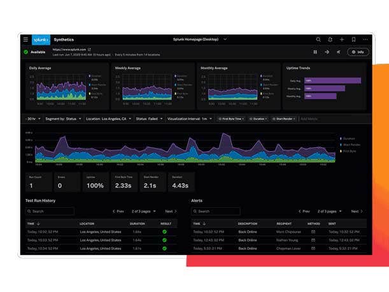Click the Splunk logo
This screenshot has width=389, height=292.
41,40
